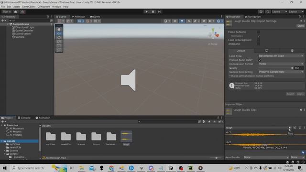The width and height of the screenshot is (306, 172).
Task: Switch to the Default platform tab
Action: (240, 51)
